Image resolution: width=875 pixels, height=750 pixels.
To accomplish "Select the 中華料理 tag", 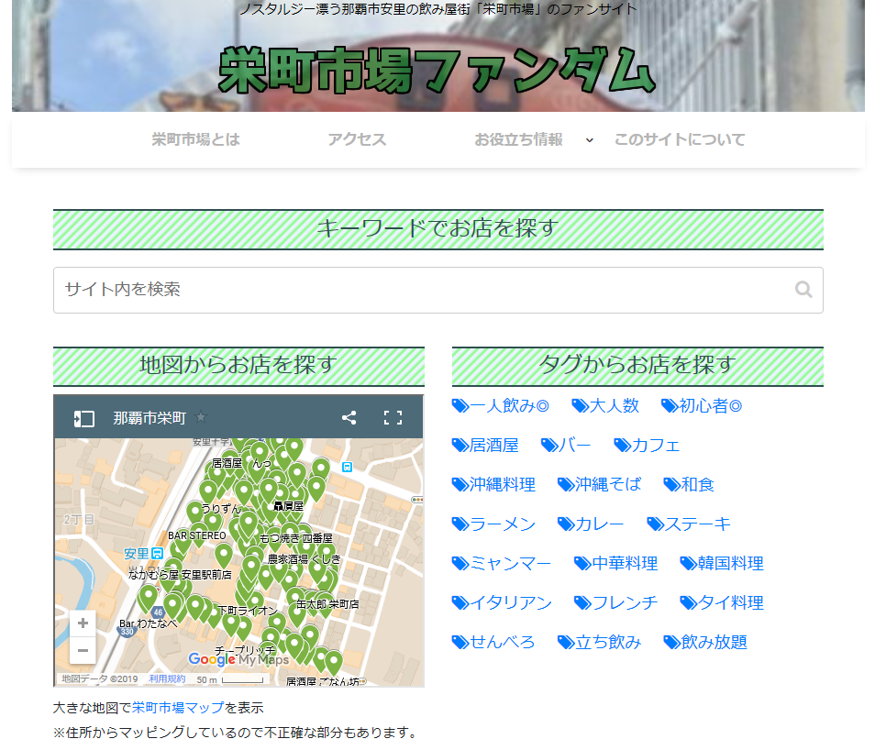I will point(616,564).
